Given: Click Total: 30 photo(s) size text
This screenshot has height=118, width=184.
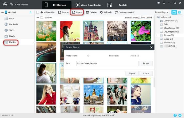Looking at the screenshot, I should coord(139,18).
